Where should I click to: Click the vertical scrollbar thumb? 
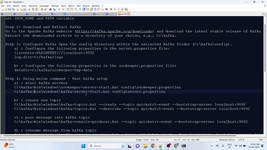(x=265, y=48)
